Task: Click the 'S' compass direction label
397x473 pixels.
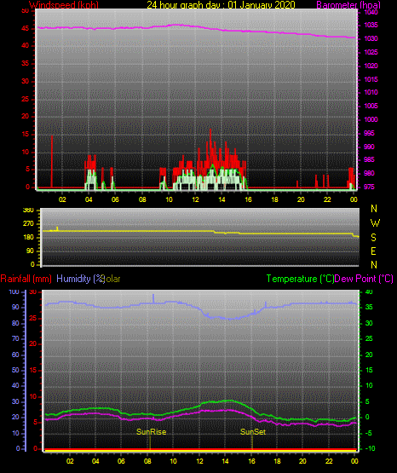Action: (373, 238)
